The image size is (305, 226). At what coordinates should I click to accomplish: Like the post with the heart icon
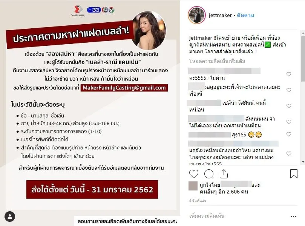click(194, 174)
